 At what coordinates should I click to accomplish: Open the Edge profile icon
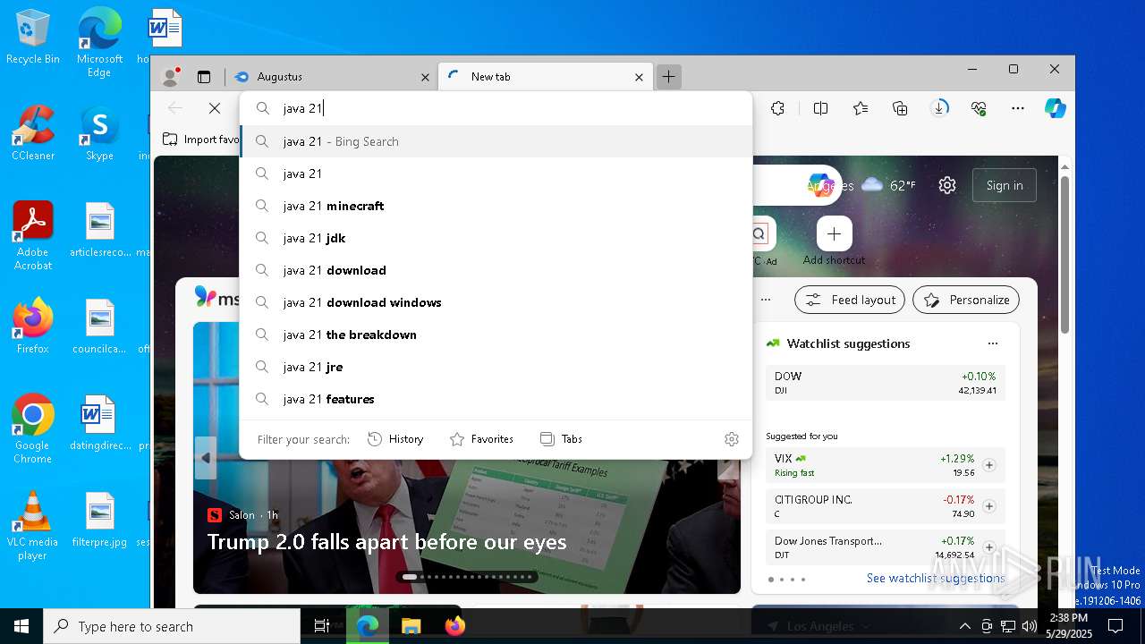pos(170,77)
